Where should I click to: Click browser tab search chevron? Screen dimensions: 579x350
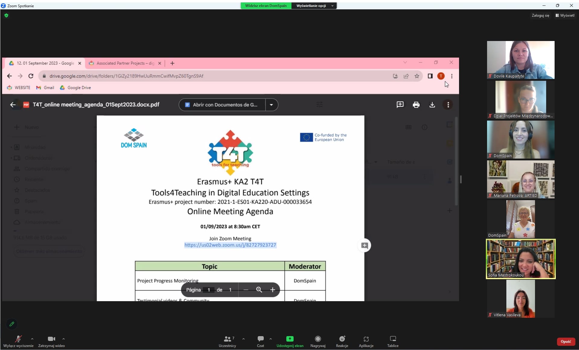[x=405, y=62]
